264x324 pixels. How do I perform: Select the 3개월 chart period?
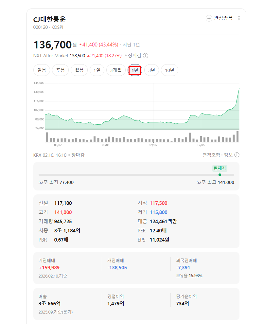click(x=116, y=70)
